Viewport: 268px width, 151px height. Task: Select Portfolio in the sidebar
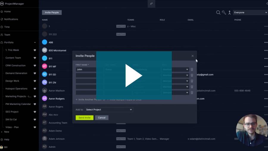[9, 42]
